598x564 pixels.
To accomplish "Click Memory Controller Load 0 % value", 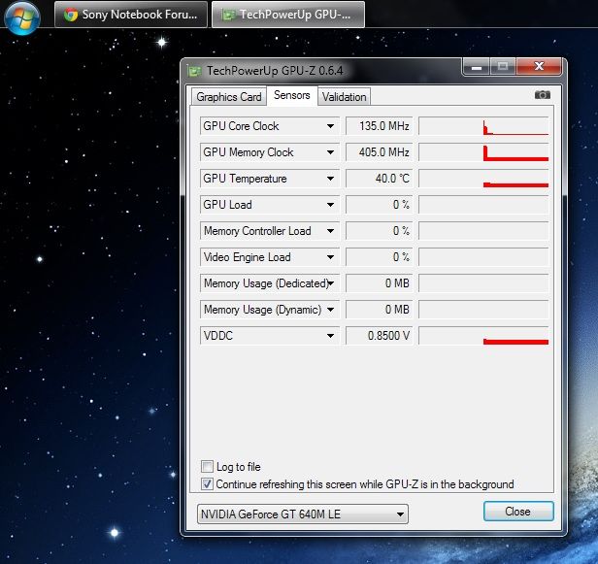I will click(x=380, y=231).
